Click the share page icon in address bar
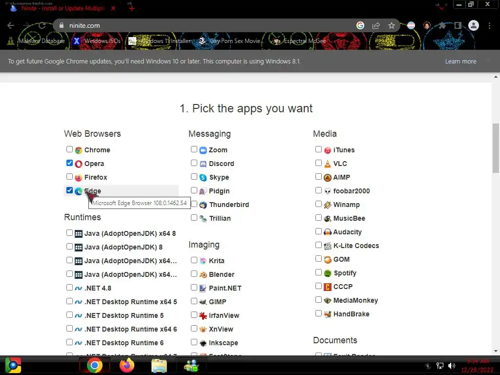500x375 pixels. pos(376,25)
